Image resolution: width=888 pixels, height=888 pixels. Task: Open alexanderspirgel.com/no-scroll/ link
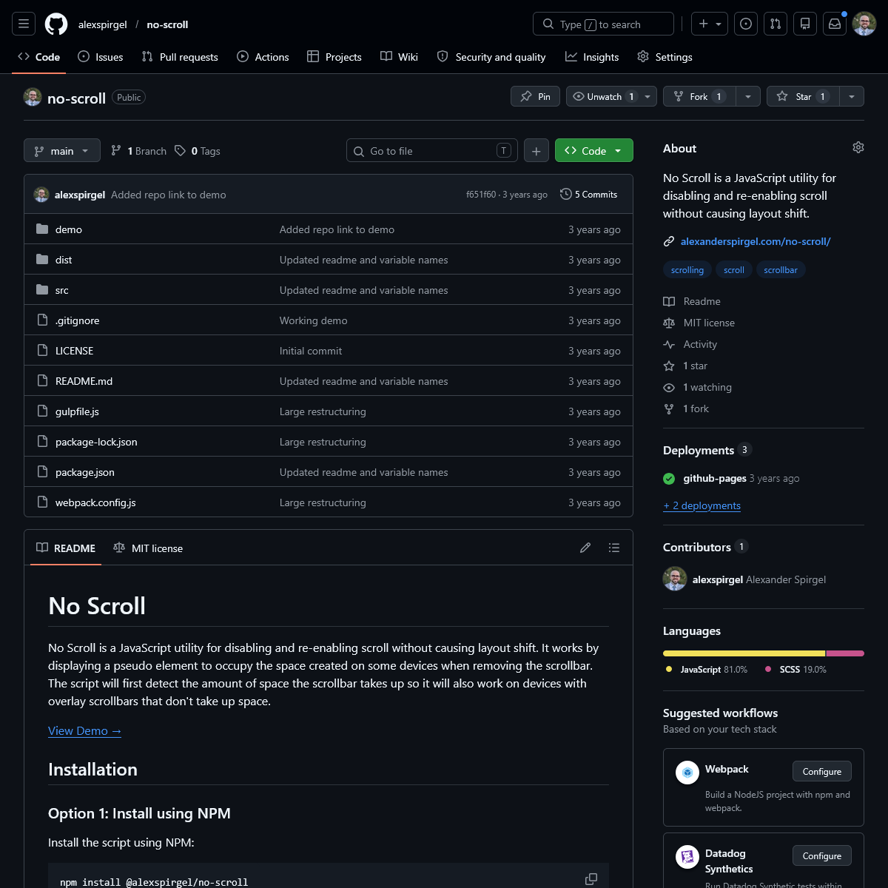pyautogui.click(x=756, y=241)
